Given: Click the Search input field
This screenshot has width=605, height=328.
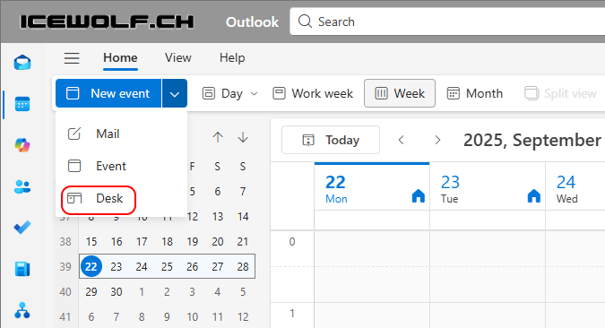Looking at the screenshot, I should point(447,22).
